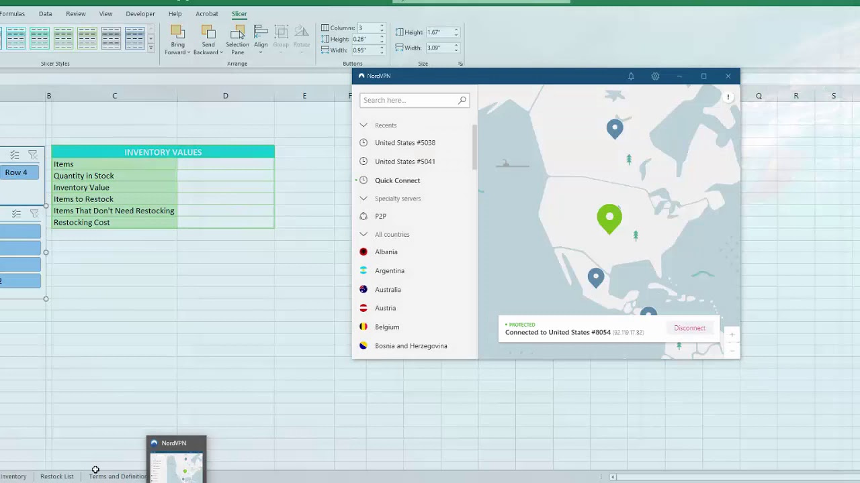
Task: Click the button Height input field
Action: pyautogui.click(x=364, y=39)
